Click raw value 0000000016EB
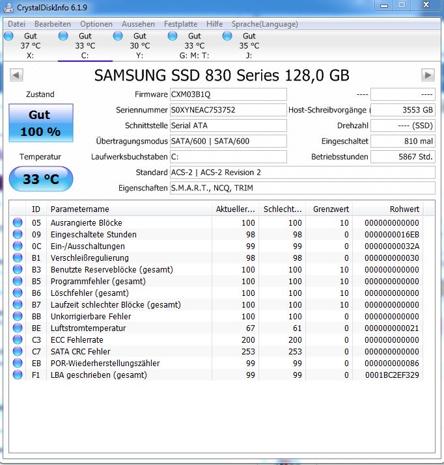 pos(392,235)
